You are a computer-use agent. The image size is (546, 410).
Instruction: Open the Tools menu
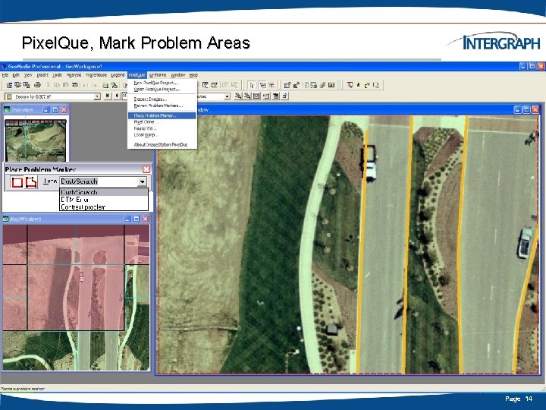pos(57,75)
